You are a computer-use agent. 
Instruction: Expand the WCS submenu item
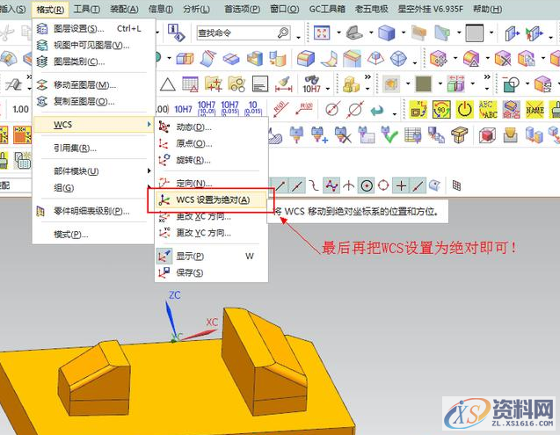pyautogui.click(x=93, y=125)
